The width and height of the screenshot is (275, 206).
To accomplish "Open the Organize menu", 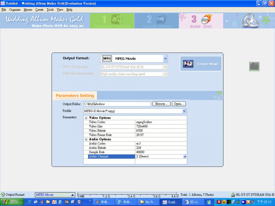I will (x=15, y=10).
